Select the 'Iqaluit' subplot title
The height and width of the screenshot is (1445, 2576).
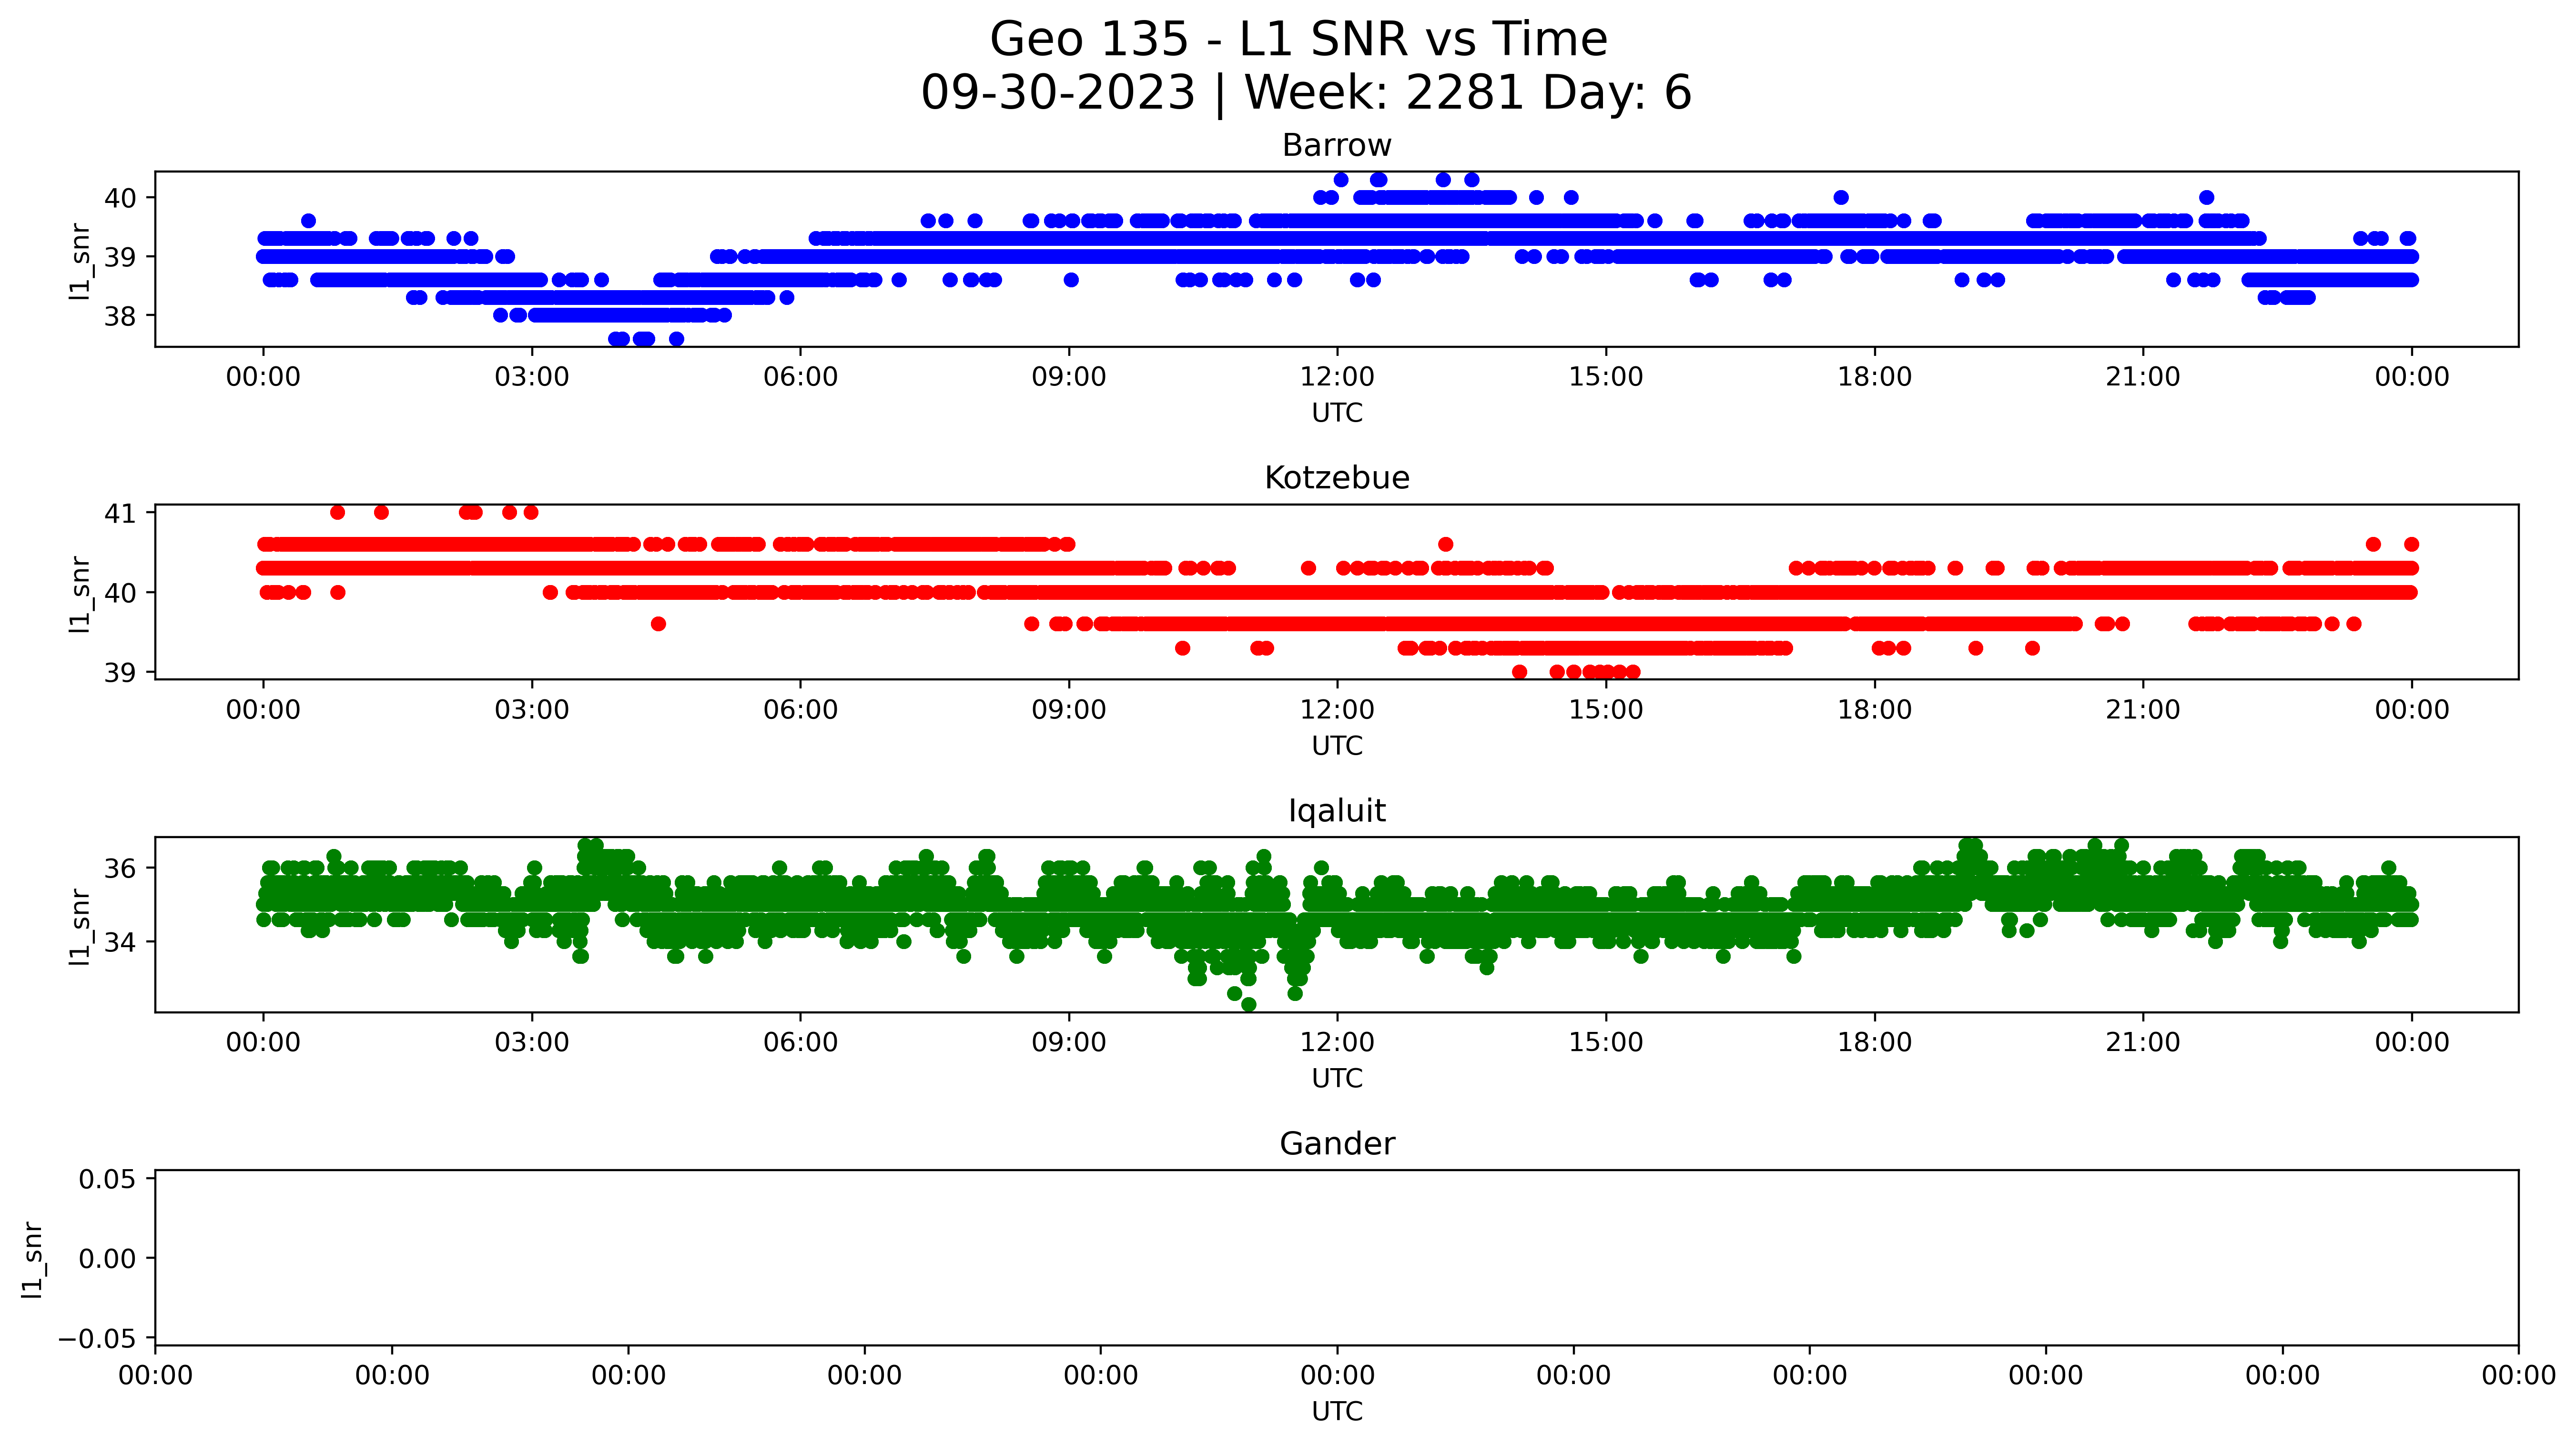(x=1337, y=811)
